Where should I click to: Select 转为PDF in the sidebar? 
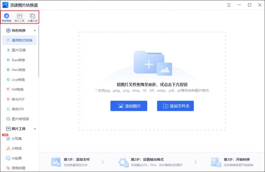tap(18, 99)
